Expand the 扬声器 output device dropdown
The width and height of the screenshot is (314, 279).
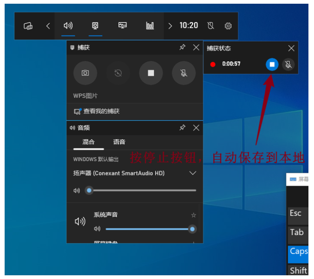(193, 173)
